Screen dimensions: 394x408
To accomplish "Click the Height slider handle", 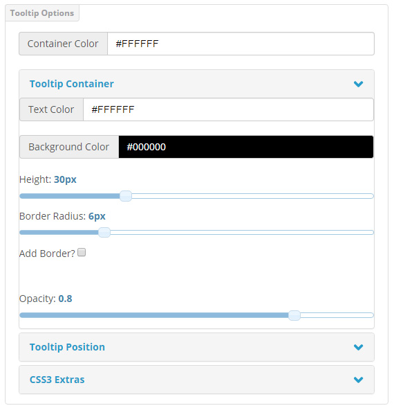I will pyautogui.click(x=126, y=196).
